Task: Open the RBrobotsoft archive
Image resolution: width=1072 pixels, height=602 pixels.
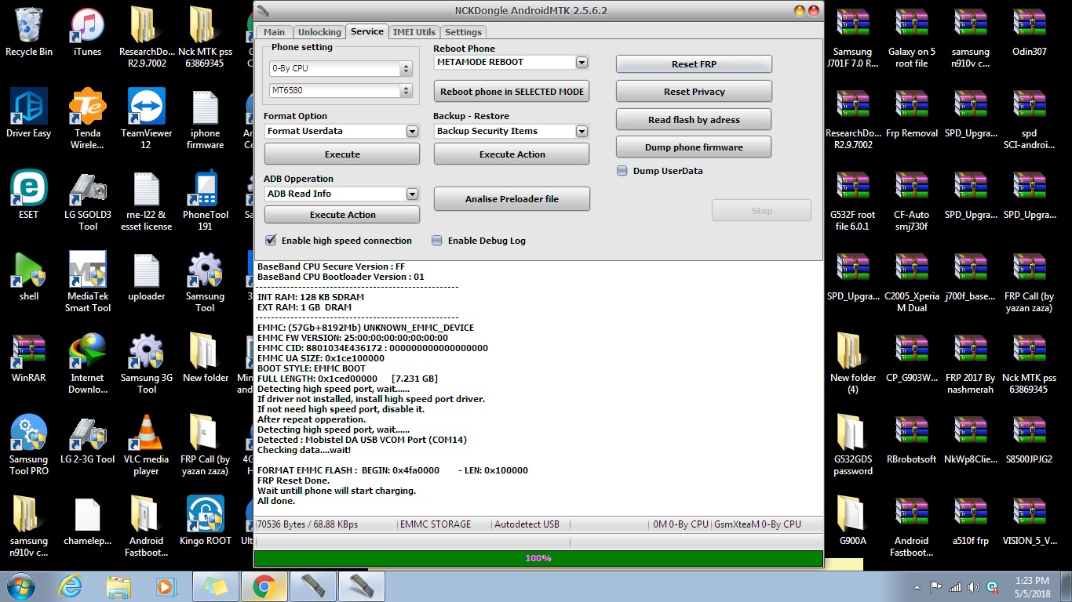Action: coord(912,441)
